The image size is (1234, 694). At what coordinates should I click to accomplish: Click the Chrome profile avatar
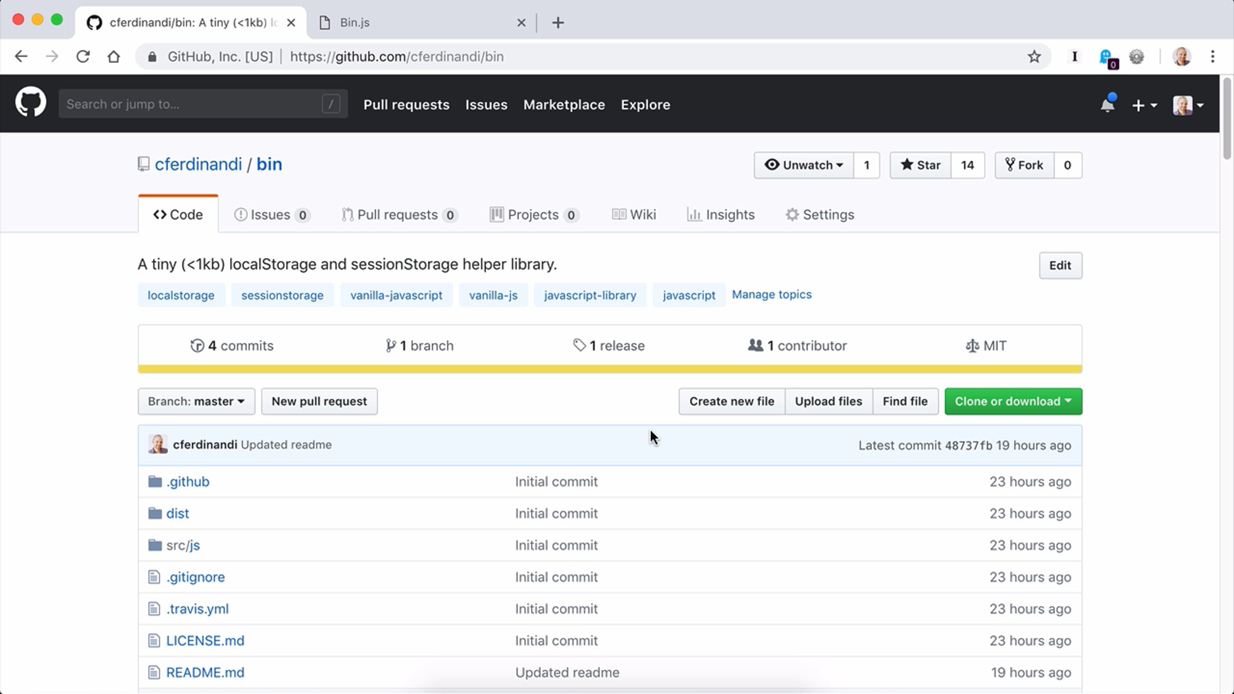1182,57
